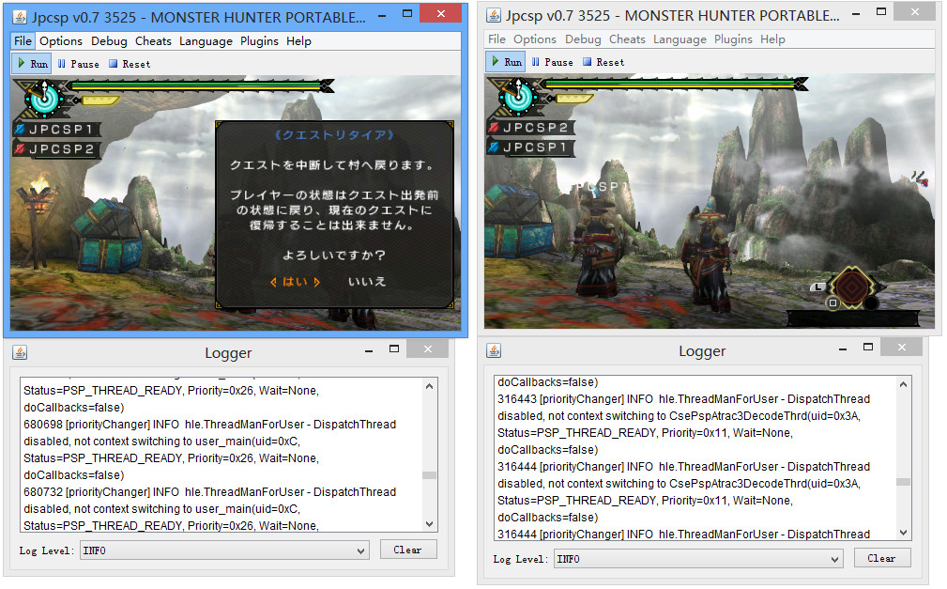Click the Java icon in the right Logger title bar
This screenshot has height=589, width=947.
point(494,350)
